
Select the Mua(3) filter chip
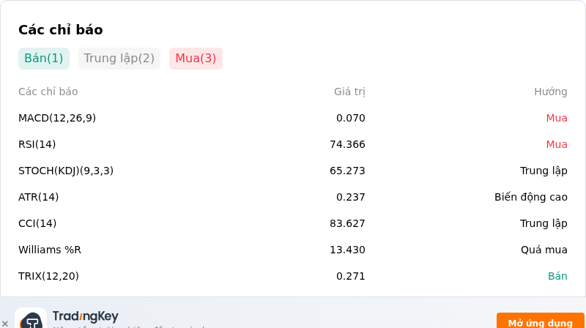(x=196, y=59)
